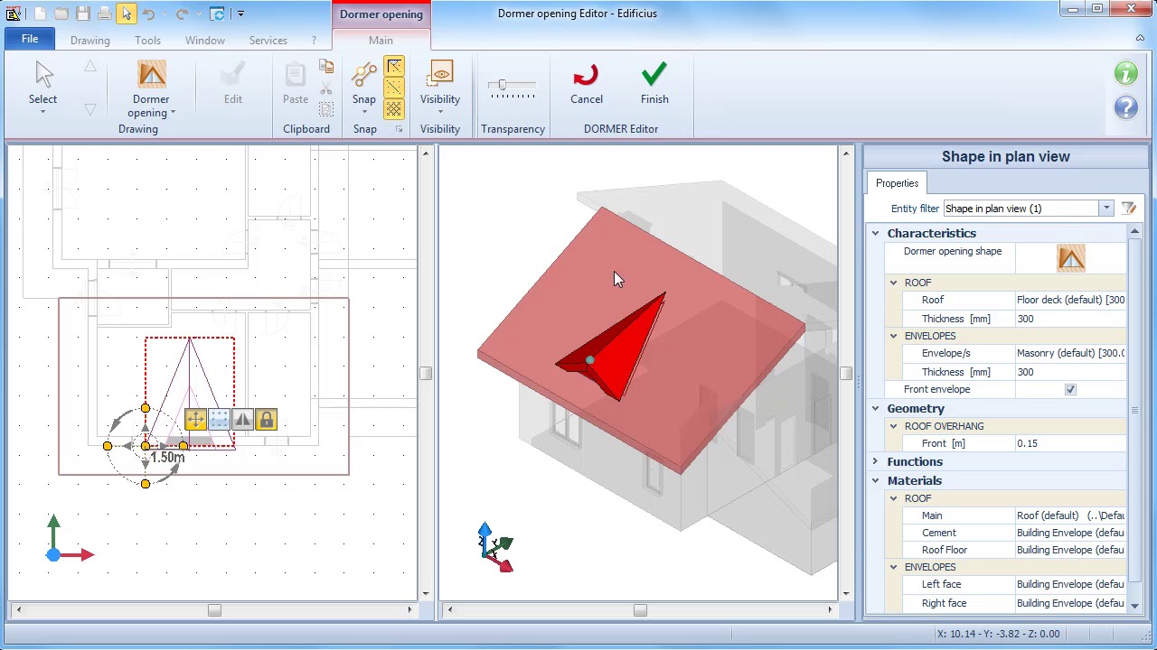Click the roof Thickness value field

click(1070, 319)
